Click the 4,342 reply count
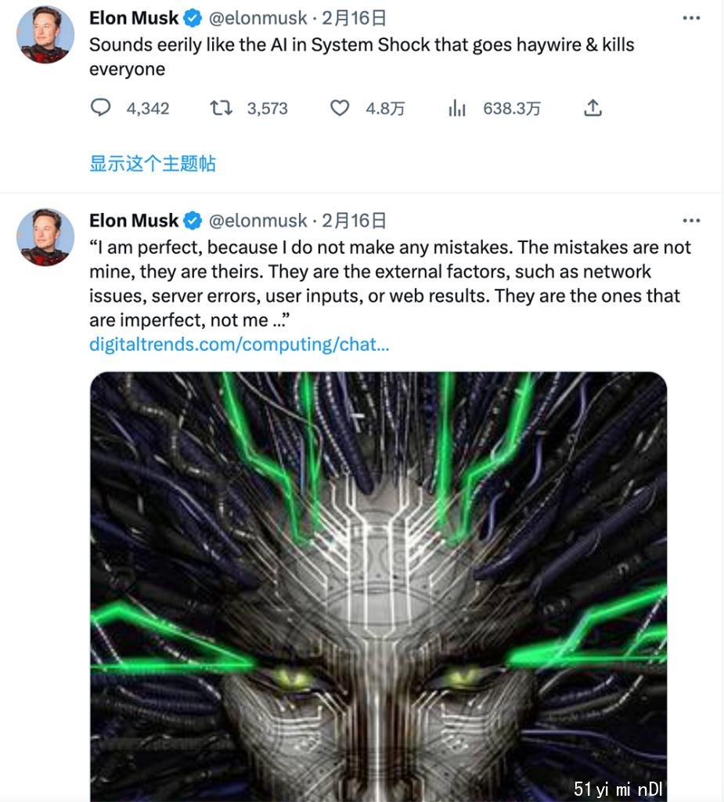Image resolution: width=724 pixels, height=802 pixels. click(x=148, y=108)
